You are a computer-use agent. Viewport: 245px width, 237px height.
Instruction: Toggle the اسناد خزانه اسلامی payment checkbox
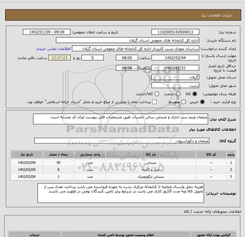point(154,102)
